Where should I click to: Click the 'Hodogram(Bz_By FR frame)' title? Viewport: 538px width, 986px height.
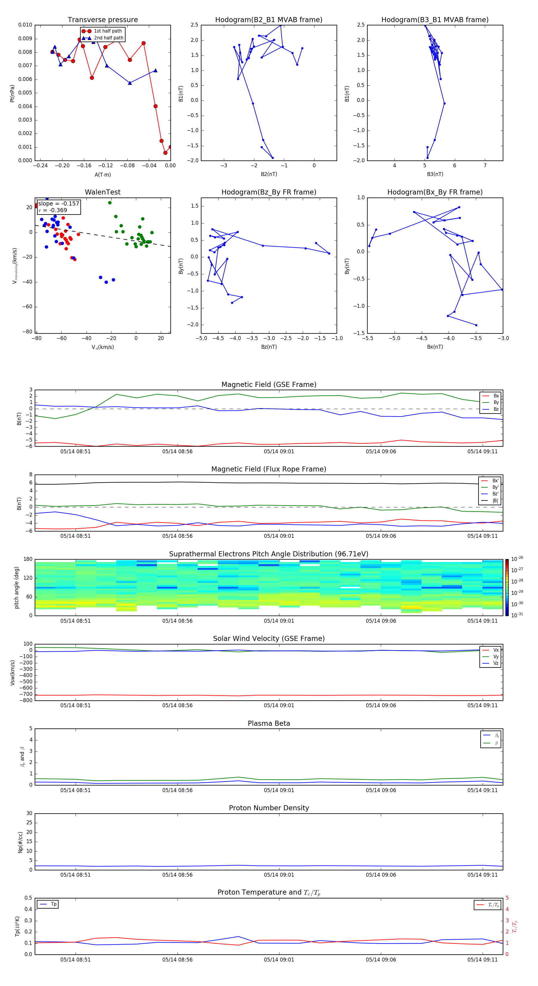click(x=269, y=192)
